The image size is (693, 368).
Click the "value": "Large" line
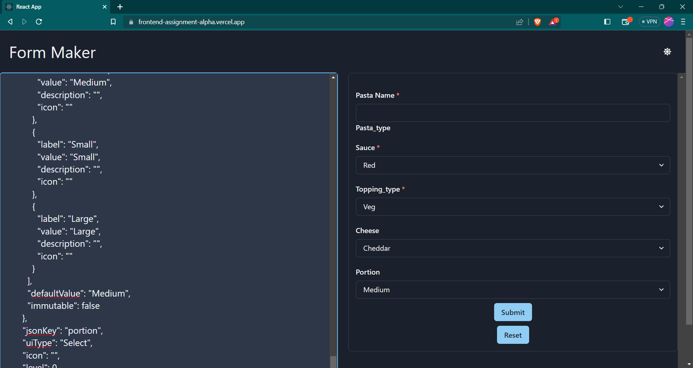click(69, 232)
